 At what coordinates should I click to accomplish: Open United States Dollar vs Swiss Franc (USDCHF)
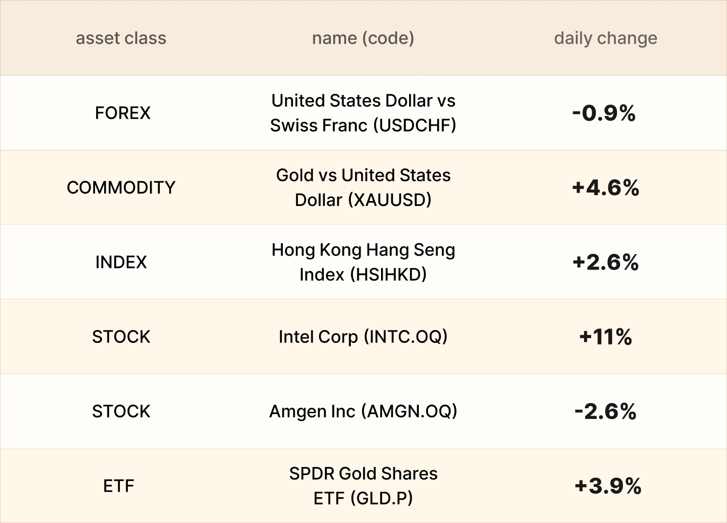363,113
